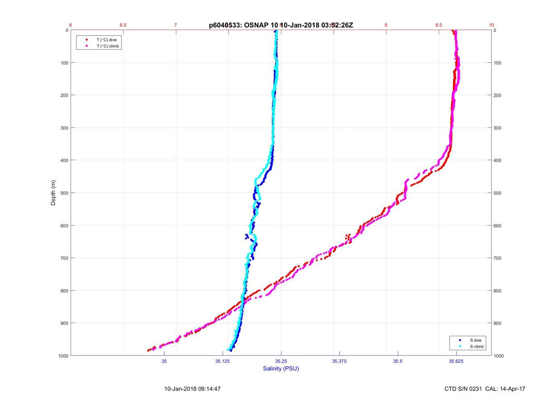Click the 35 salinity tick label
543x400 pixels.
[x=164, y=361]
